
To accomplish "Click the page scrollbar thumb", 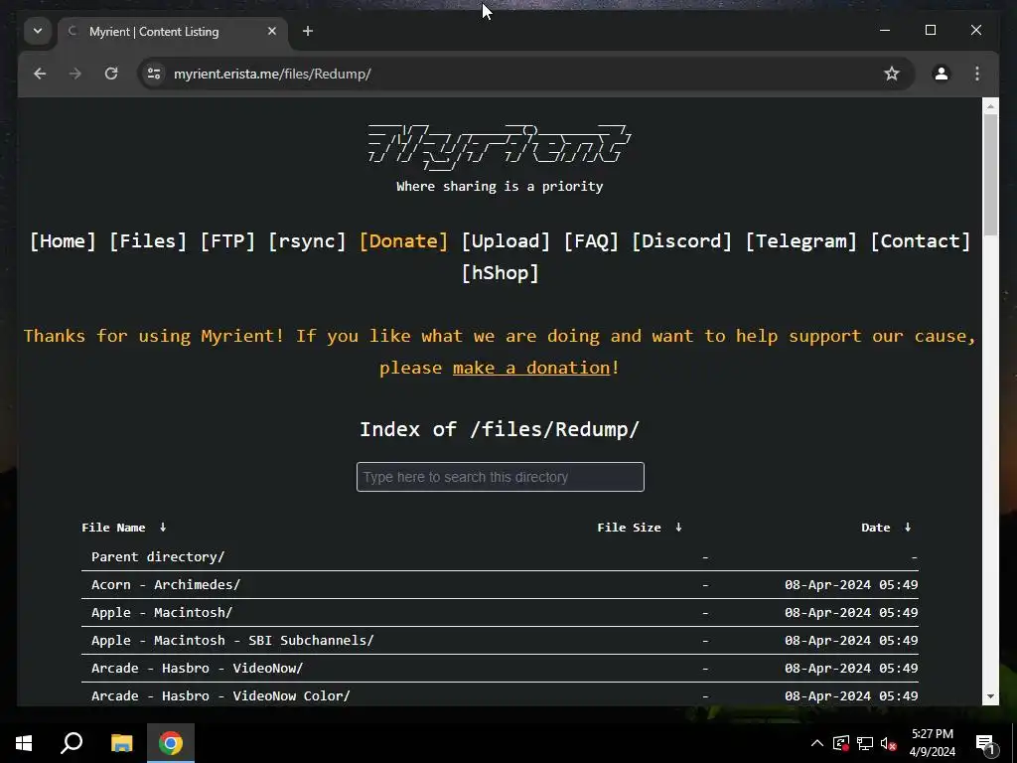I will [990, 175].
